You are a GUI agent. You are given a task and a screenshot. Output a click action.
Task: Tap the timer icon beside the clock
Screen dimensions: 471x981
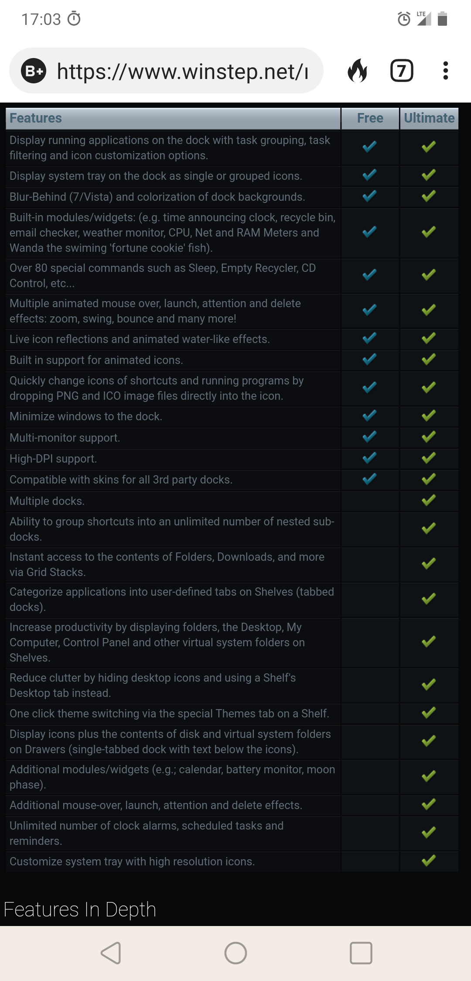74,19
